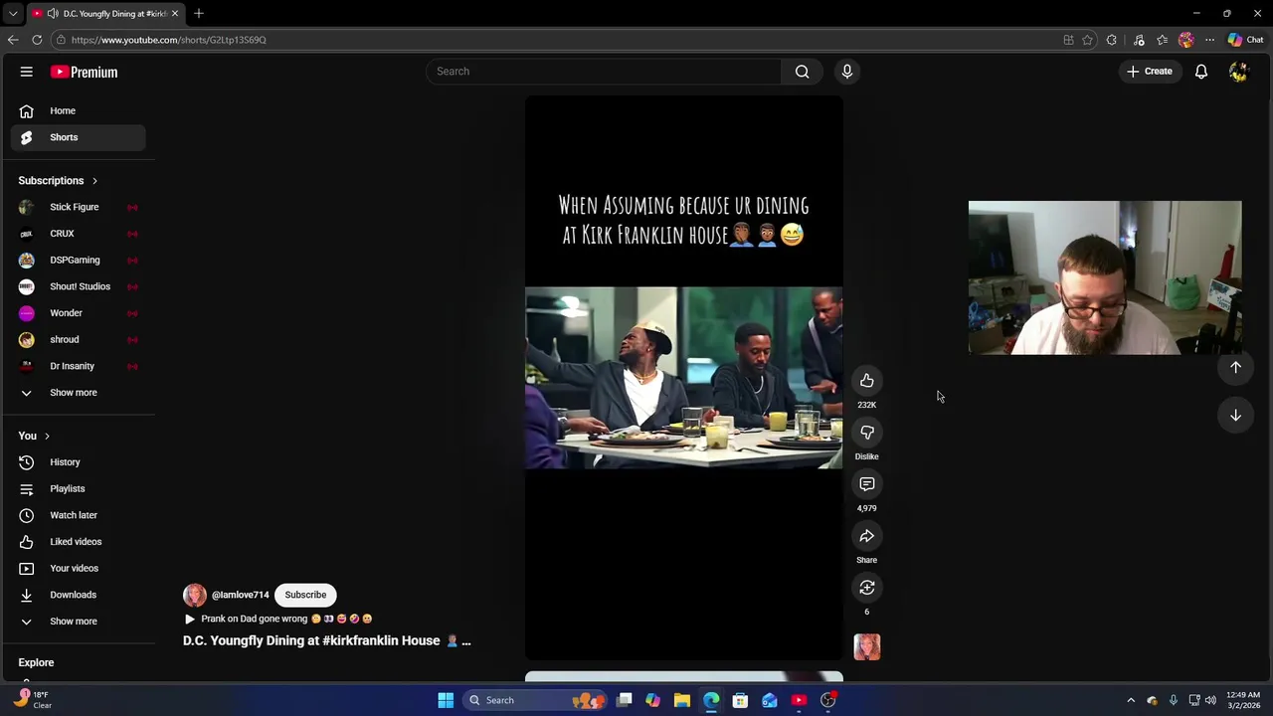Screen dimensions: 1273x716
Task: Select Shorts in the sidebar
Action: 78,137
